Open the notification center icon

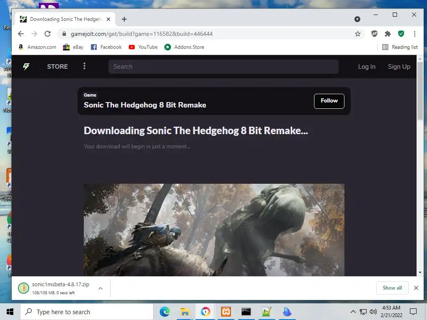point(413,312)
